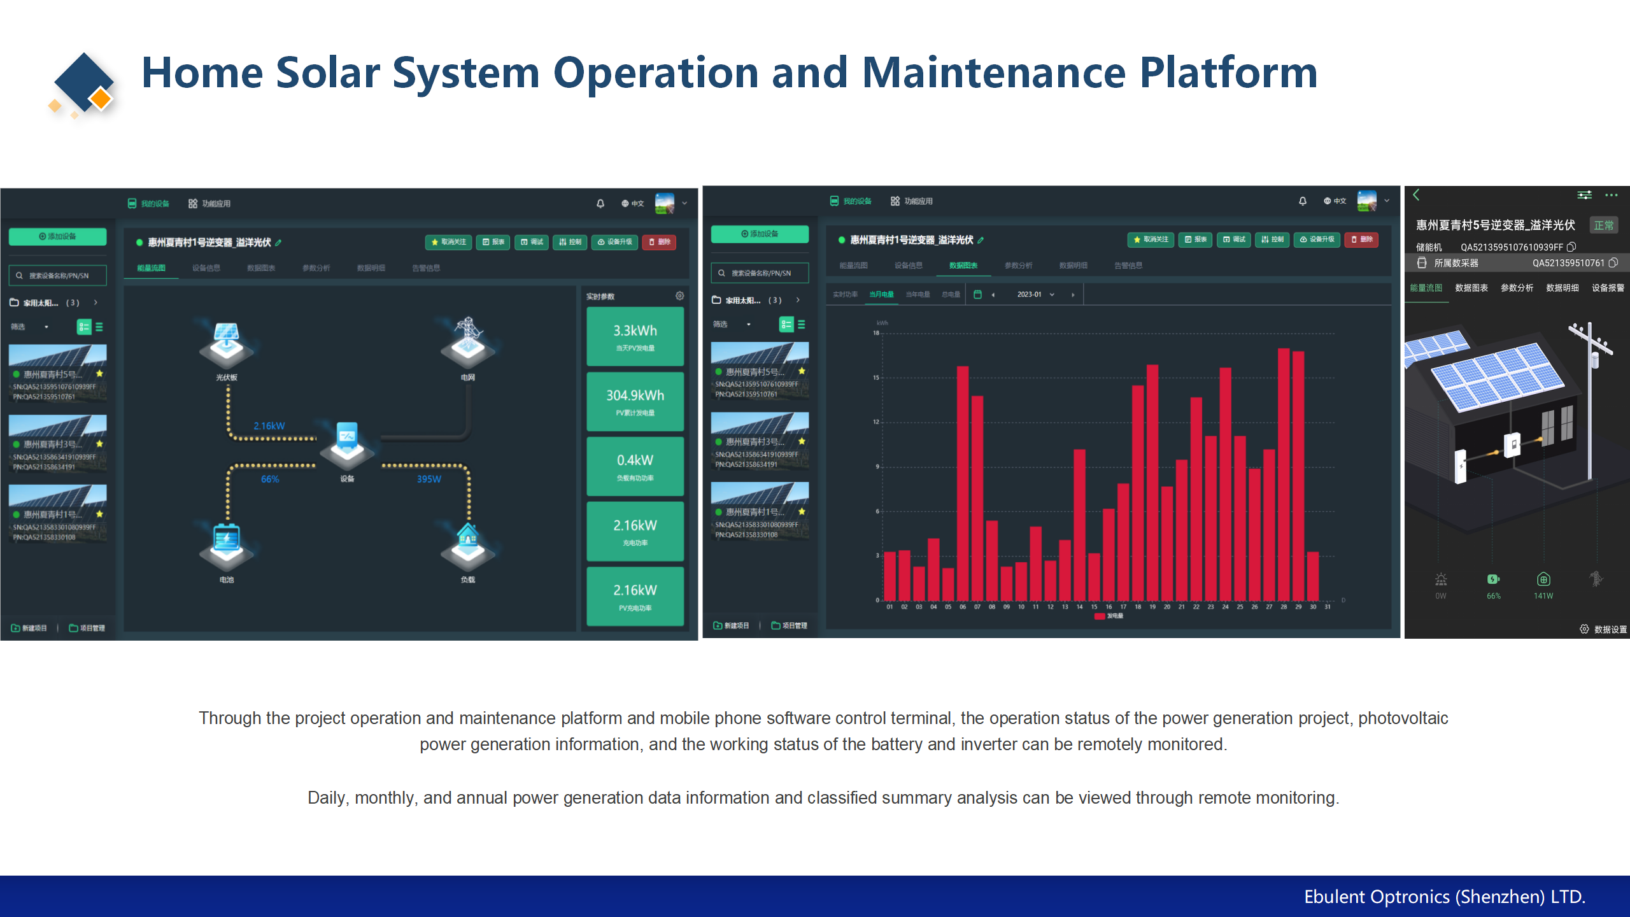Tap filter sliders icon in mobile app
The image size is (1630, 917).
tap(1584, 195)
